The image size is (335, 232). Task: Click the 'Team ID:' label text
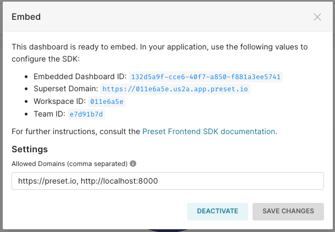point(50,114)
